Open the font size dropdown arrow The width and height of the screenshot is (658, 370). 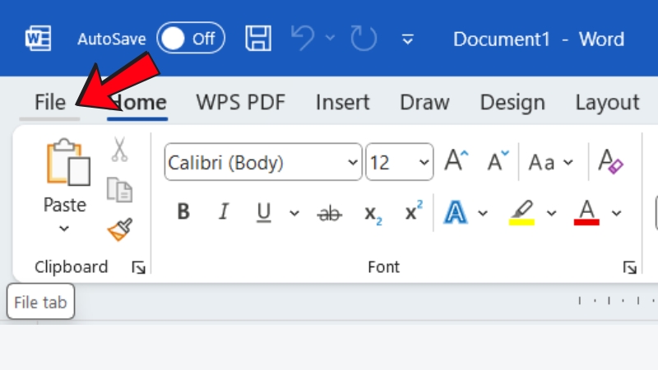[x=424, y=162]
